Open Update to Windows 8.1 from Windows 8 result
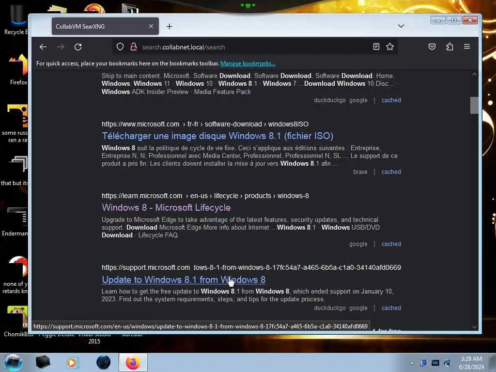The height and width of the screenshot is (372, 496). [x=184, y=279]
